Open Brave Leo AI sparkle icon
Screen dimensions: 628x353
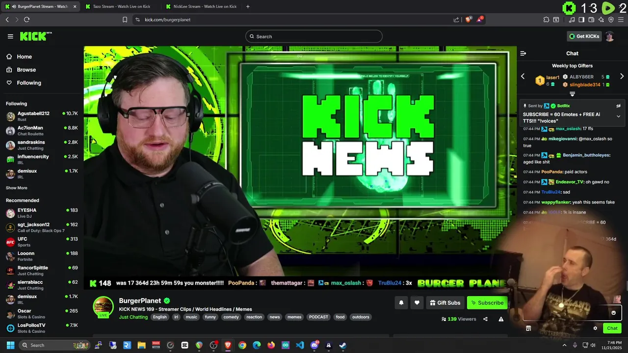601,20
